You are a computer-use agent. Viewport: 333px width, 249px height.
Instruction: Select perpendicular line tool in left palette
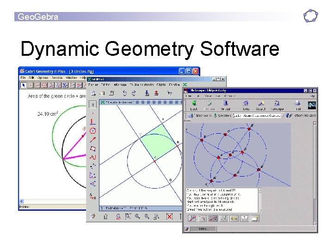coord(92,122)
